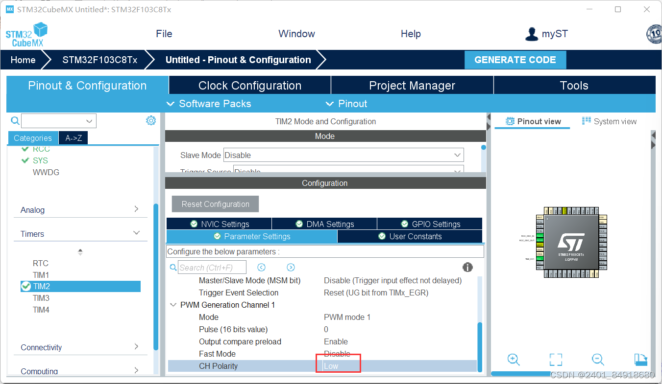Screen dimensions: 662x384
Task: Click the parameter search magnifier icon
Action: (x=173, y=267)
